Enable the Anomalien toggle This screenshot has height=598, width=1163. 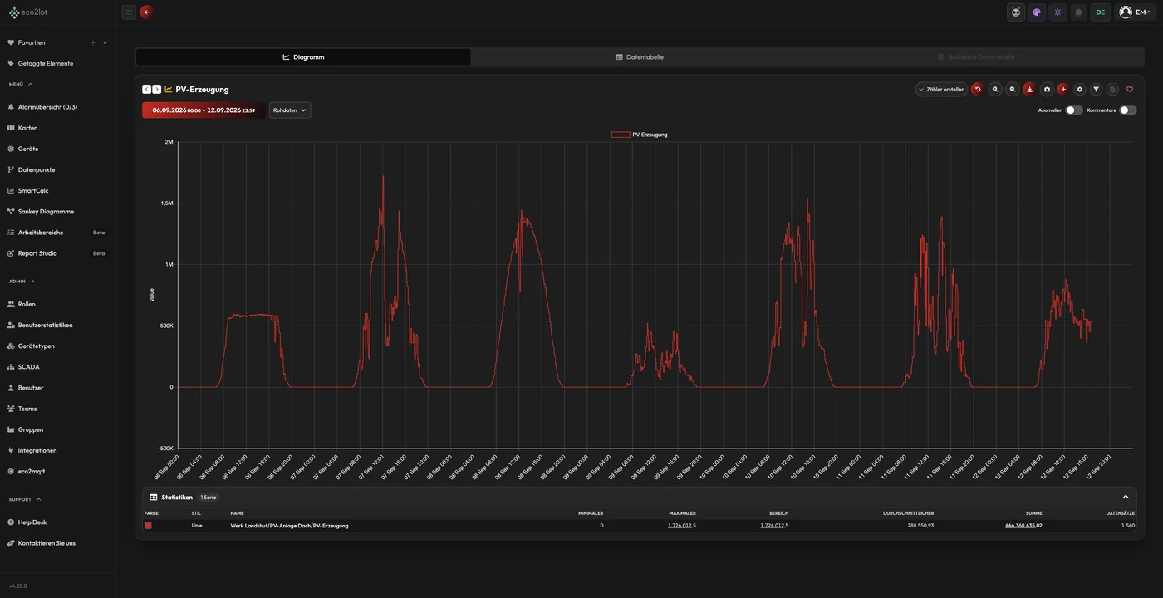(x=1074, y=110)
